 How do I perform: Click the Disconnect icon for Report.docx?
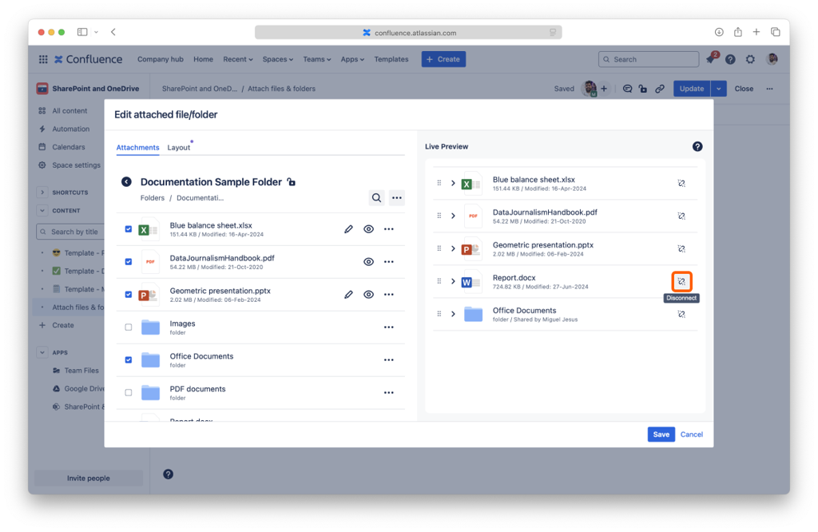pos(681,281)
